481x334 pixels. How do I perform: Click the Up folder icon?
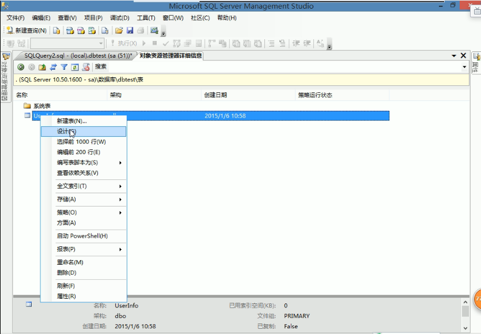coord(42,67)
